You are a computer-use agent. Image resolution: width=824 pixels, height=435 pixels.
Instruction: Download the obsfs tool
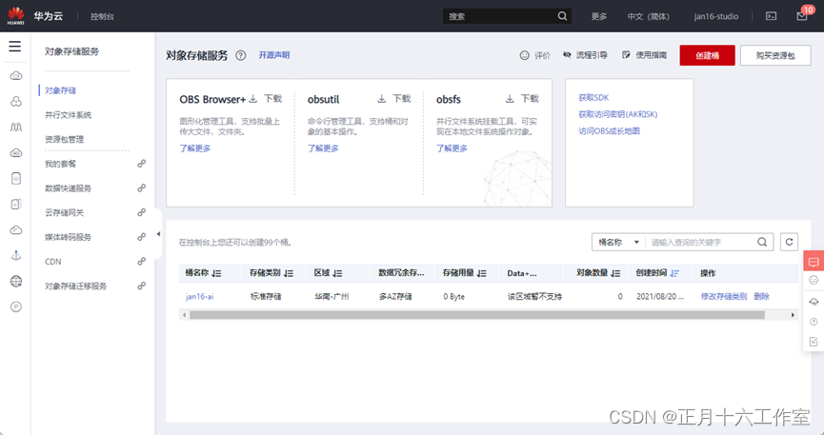click(522, 99)
